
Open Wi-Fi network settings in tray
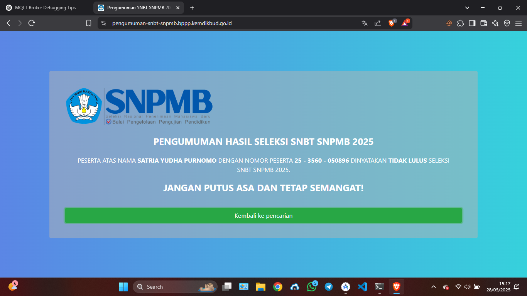458,287
